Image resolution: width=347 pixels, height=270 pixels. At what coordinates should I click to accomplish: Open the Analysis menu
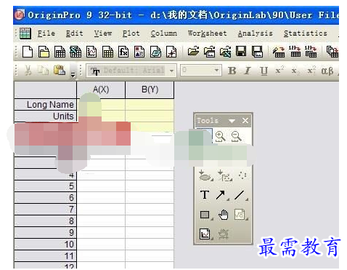pos(256,33)
